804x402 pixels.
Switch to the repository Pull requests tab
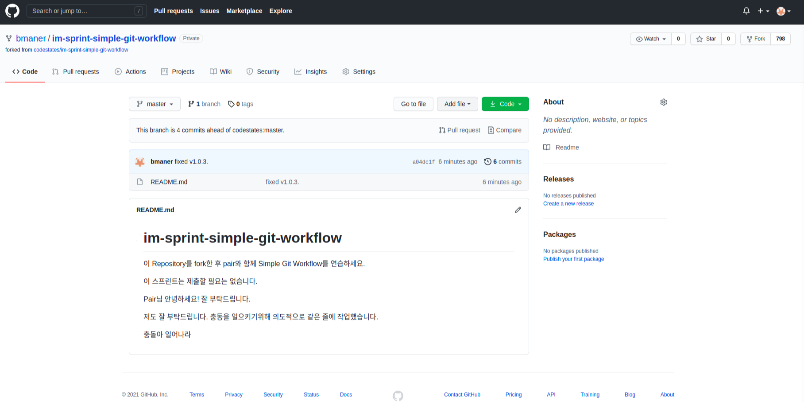[75, 71]
